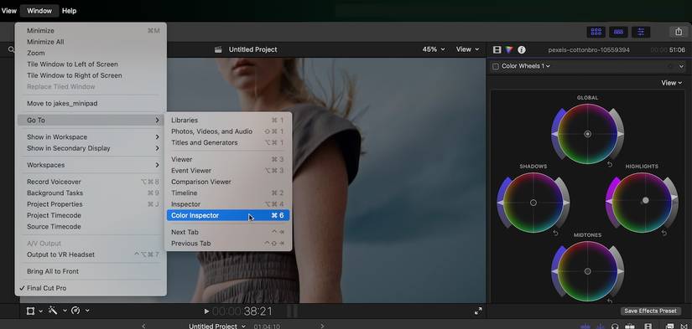This screenshot has width=692, height=329.
Task: Open the Window menu in the menu bar
Action: (39, 11)
